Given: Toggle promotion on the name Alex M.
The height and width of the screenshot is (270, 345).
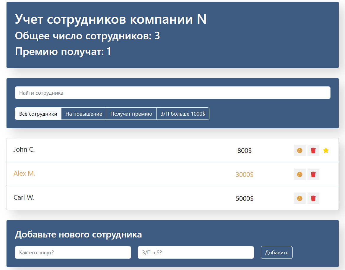Looking at the screenshot, I should coord(25,174).
